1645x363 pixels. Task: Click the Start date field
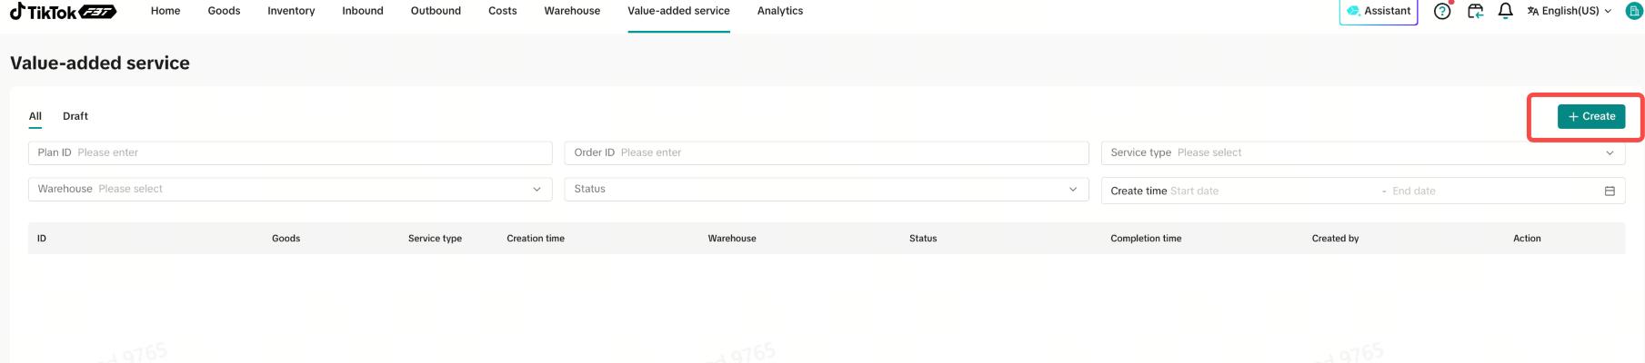[1273, 191]
